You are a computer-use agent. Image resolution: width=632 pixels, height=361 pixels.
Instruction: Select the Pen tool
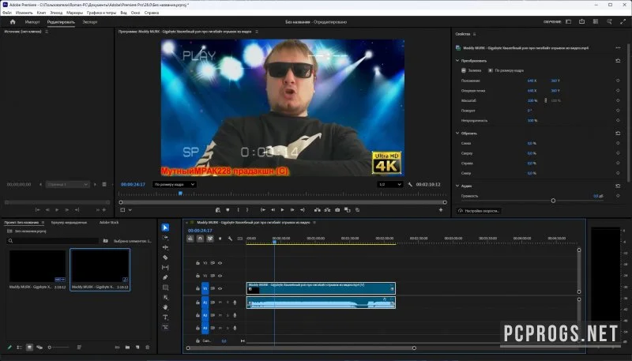165,277
